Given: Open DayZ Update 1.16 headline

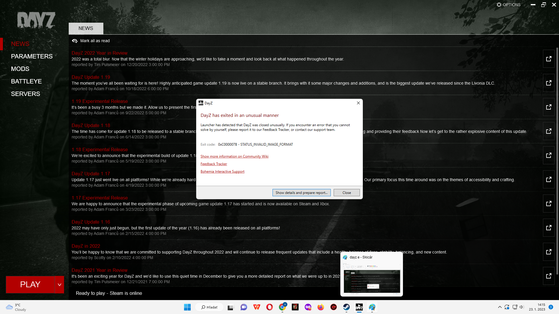Looking at the screenshot, I should (91, 222).
